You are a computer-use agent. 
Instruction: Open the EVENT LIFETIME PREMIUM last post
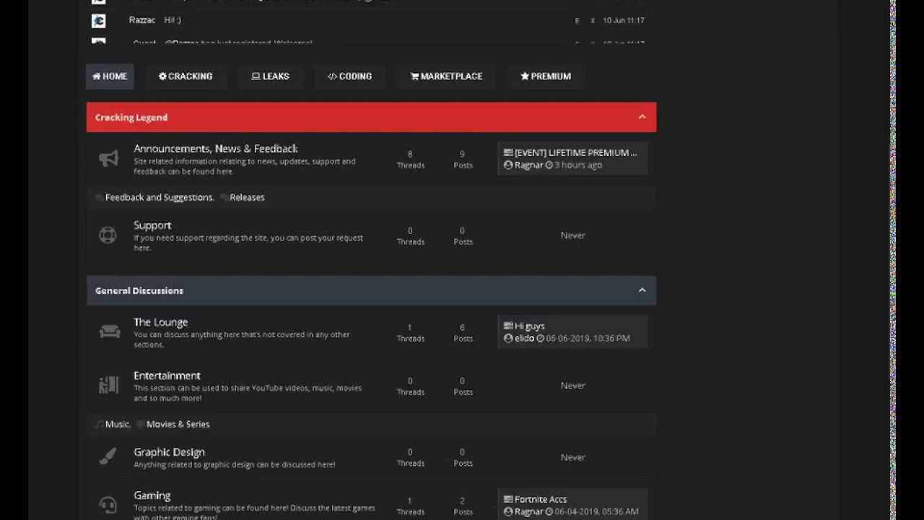(x=575, y=152)
